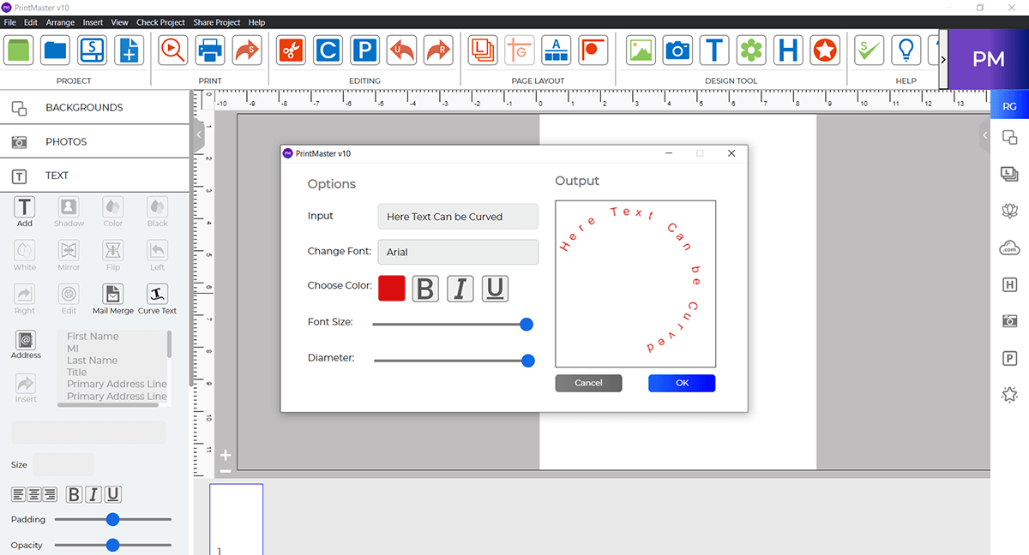This screenshot has width=1029, height=555.
Task: Open the Arrange menu
Action: (60, 22)
